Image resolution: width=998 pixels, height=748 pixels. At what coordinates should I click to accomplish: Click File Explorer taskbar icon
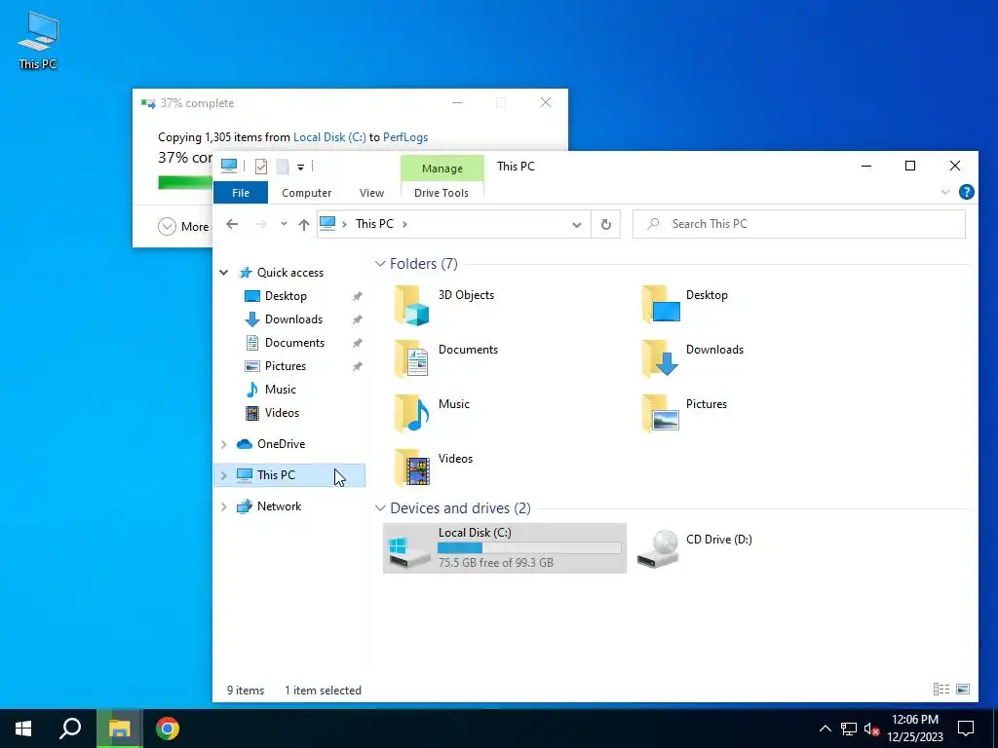click(x=120, y=729)
